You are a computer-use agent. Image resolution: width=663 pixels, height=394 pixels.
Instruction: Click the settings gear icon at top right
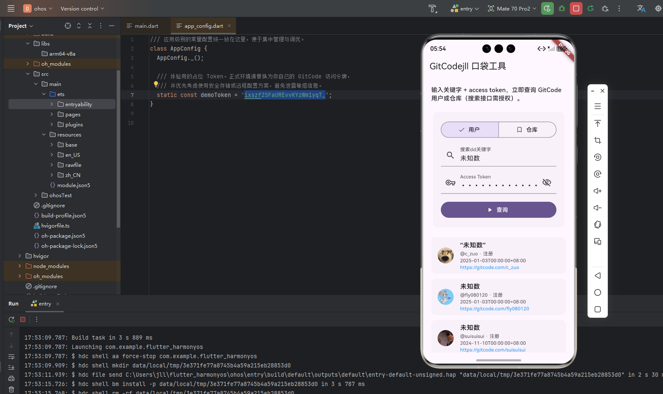(658, 8)
